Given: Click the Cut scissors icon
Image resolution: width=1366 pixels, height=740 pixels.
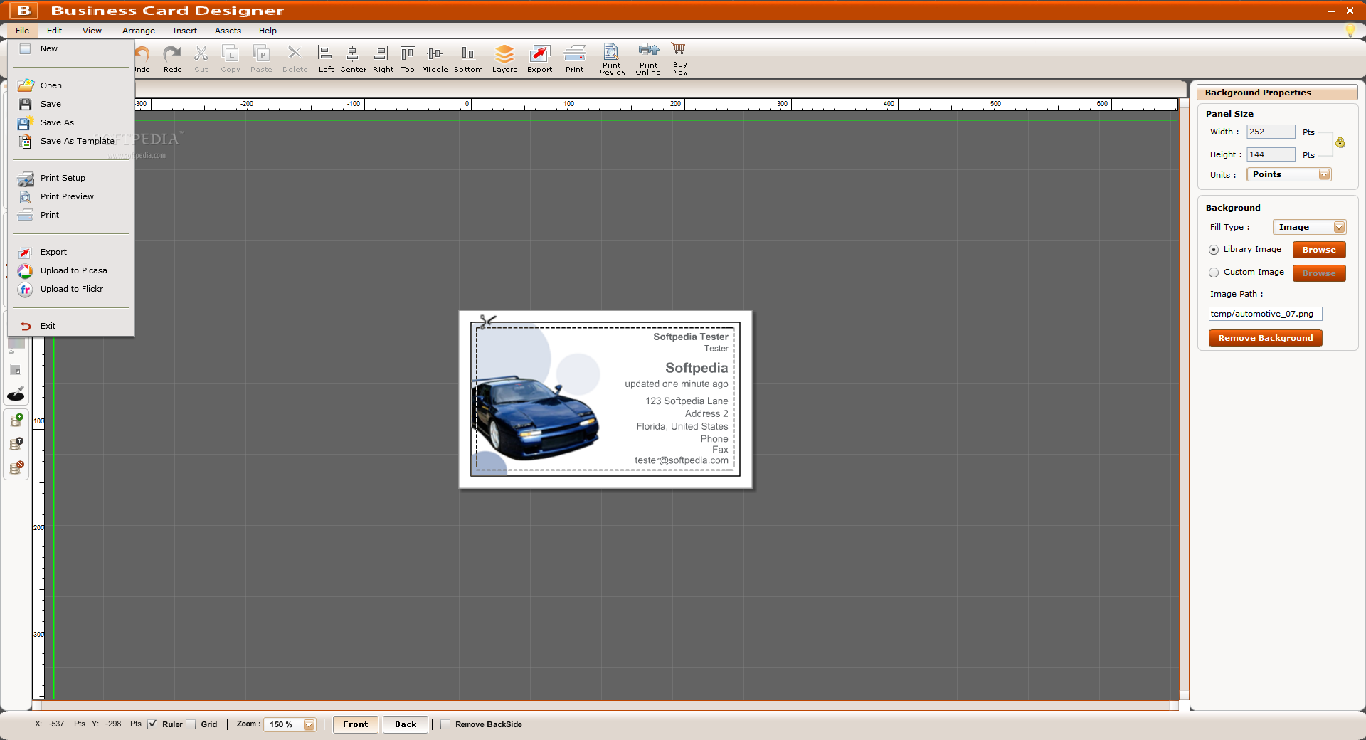Looking at the screenshot, I should click(201, 59).
